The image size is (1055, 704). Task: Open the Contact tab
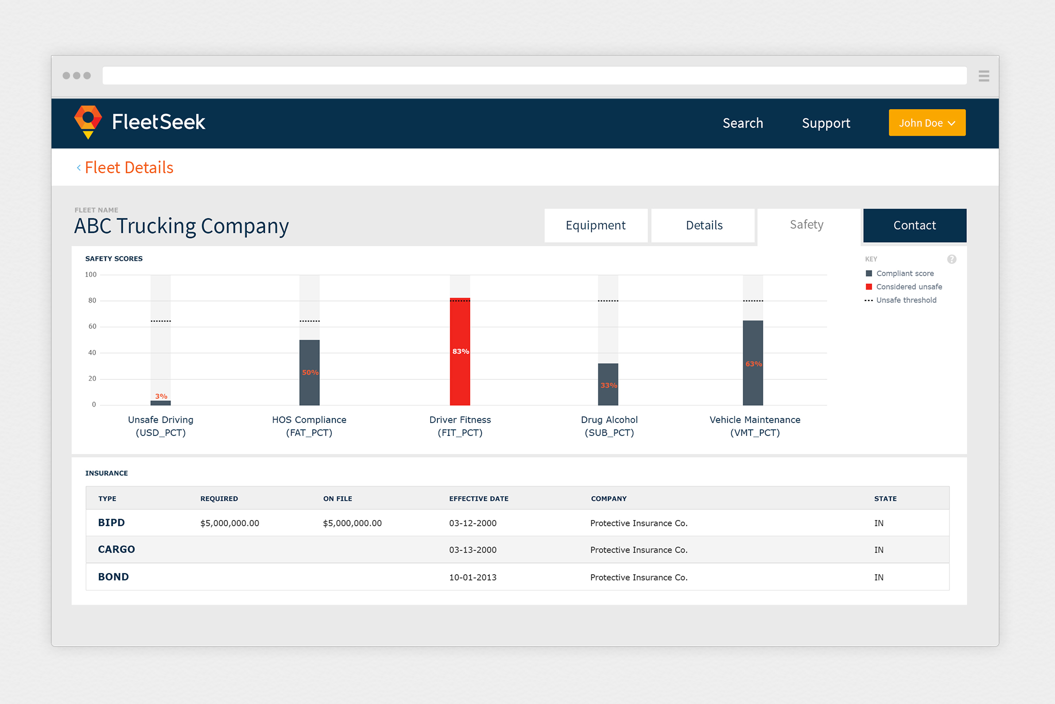pos(914,225)
